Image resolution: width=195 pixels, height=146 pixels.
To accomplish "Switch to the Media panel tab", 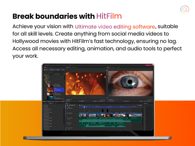I will (45, 67).
